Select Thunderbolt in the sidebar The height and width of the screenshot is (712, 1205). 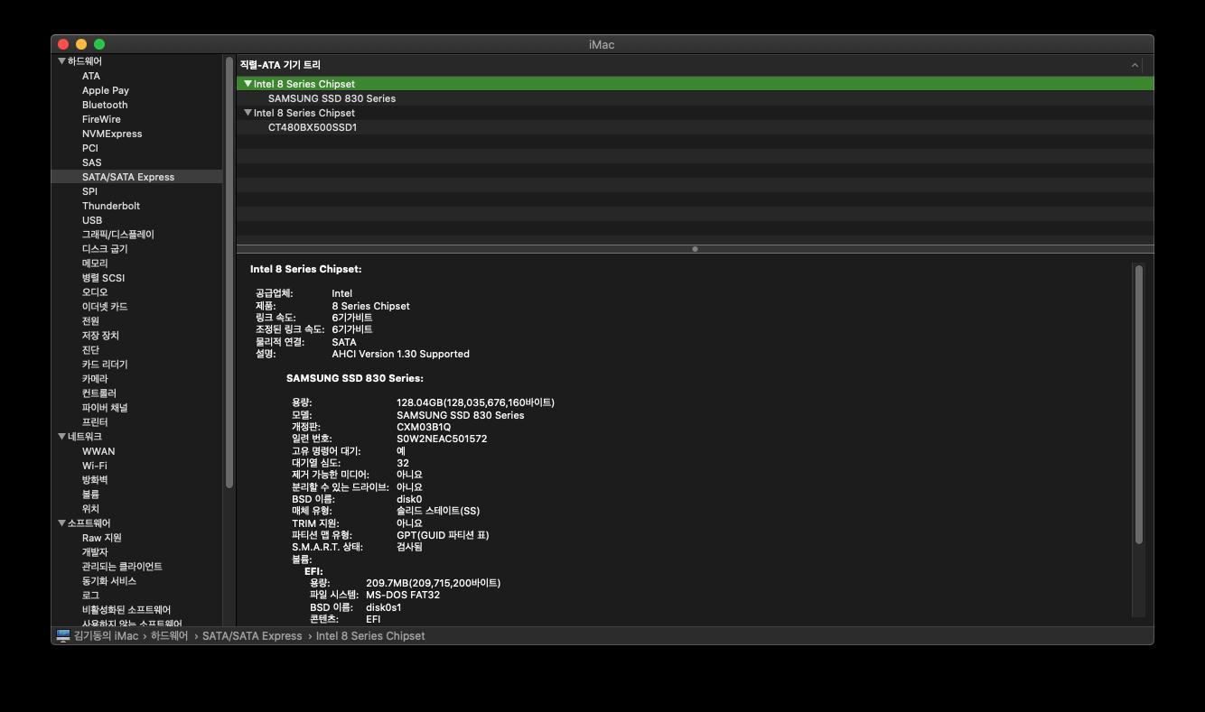pyautogui.click(x=111, y=206)
